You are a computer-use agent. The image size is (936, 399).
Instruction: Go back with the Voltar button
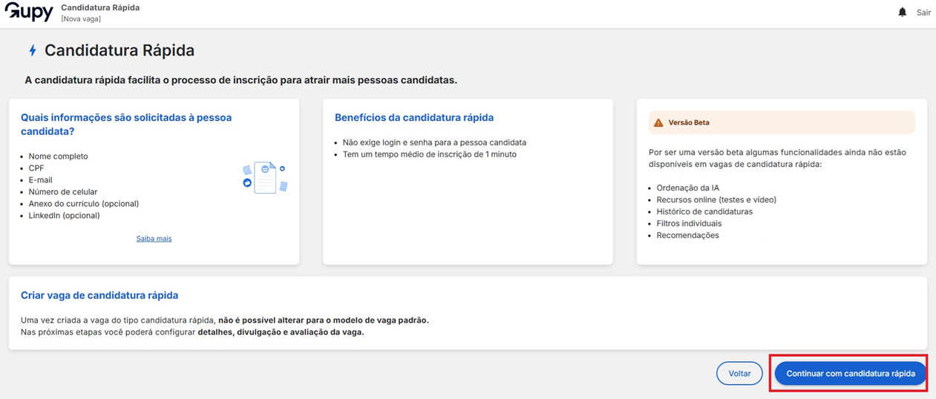click(739, 374)
